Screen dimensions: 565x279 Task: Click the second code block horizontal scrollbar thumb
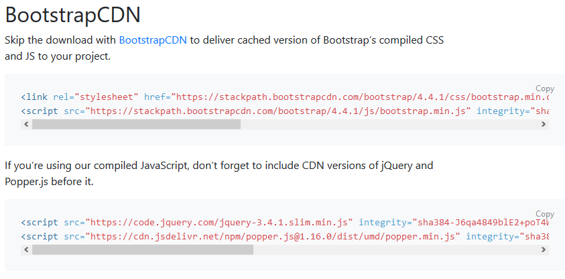[x=143, y=249]
